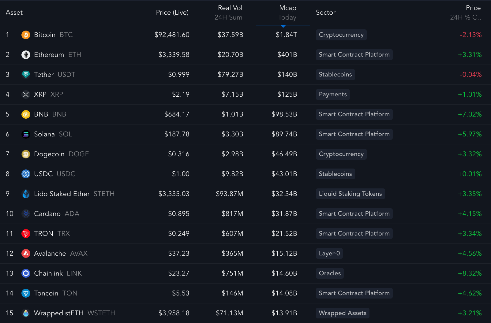Click the Cardano logo icon

[26, 214]
